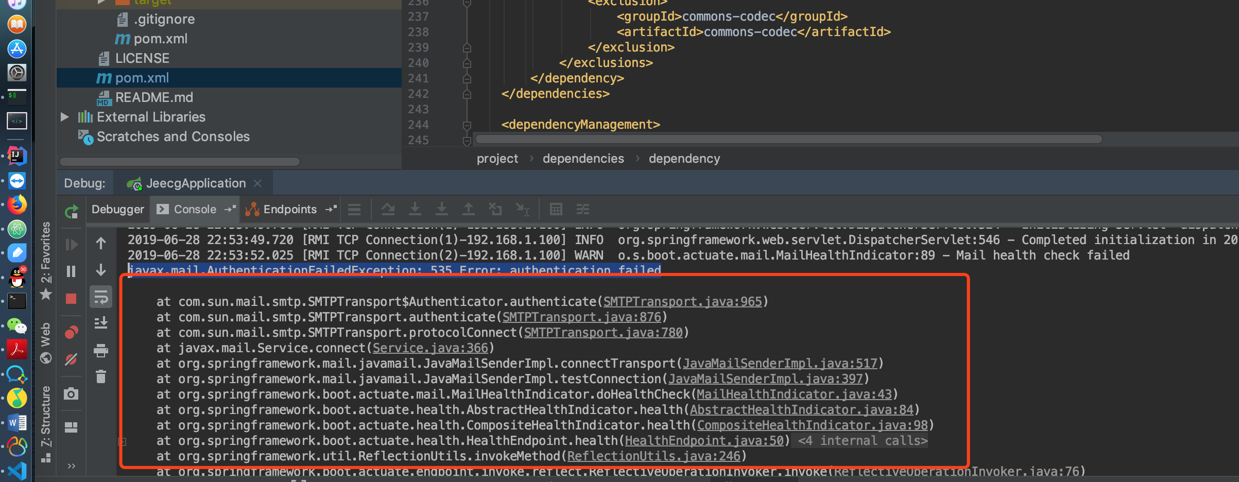
Task: Click the dependencies breadcrumb above console
Action: coord(583,158)
